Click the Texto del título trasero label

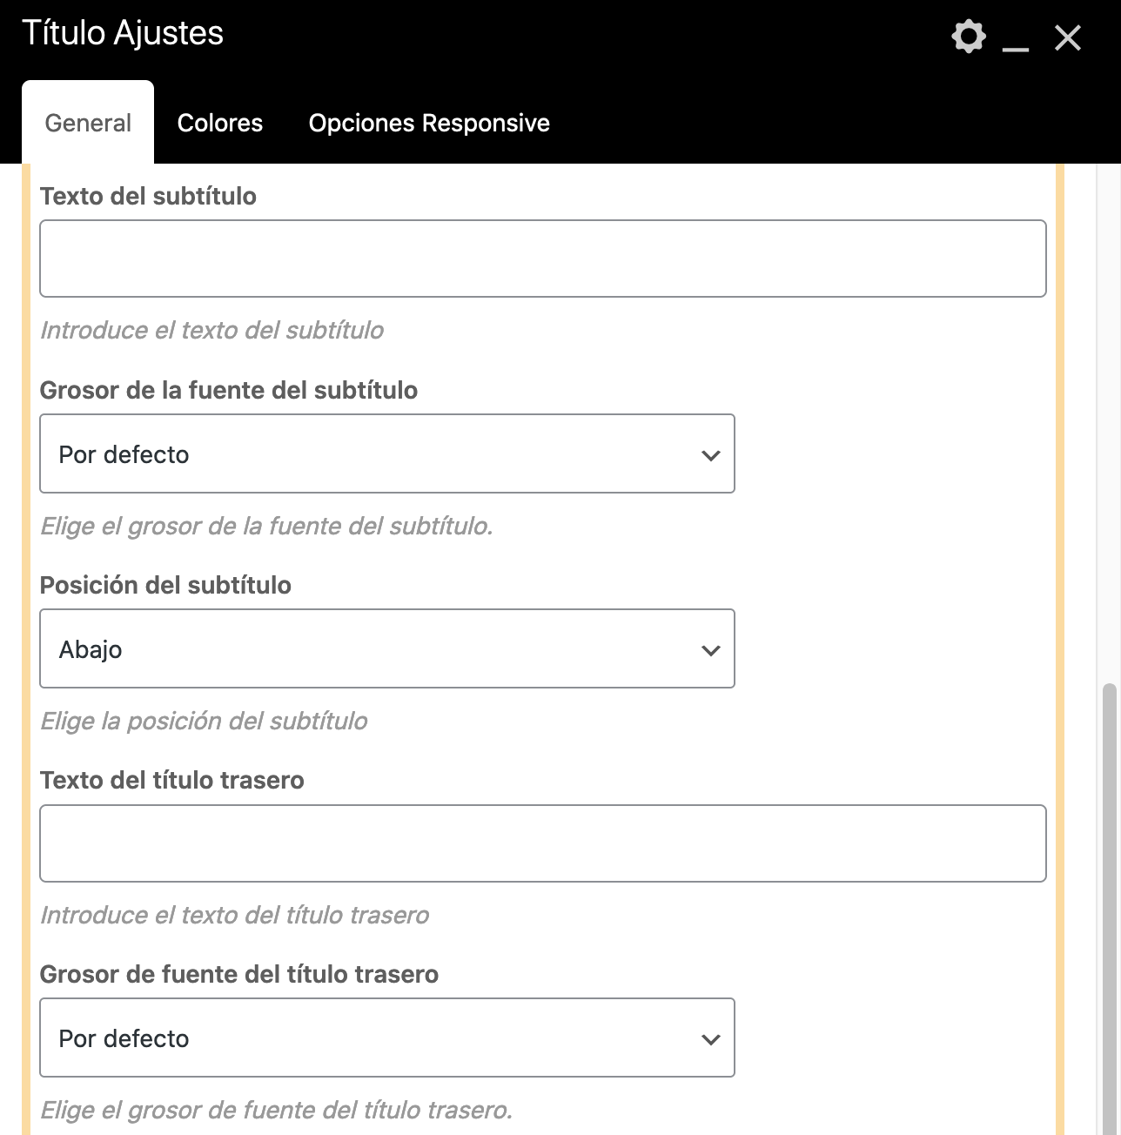tap(171, 780)
